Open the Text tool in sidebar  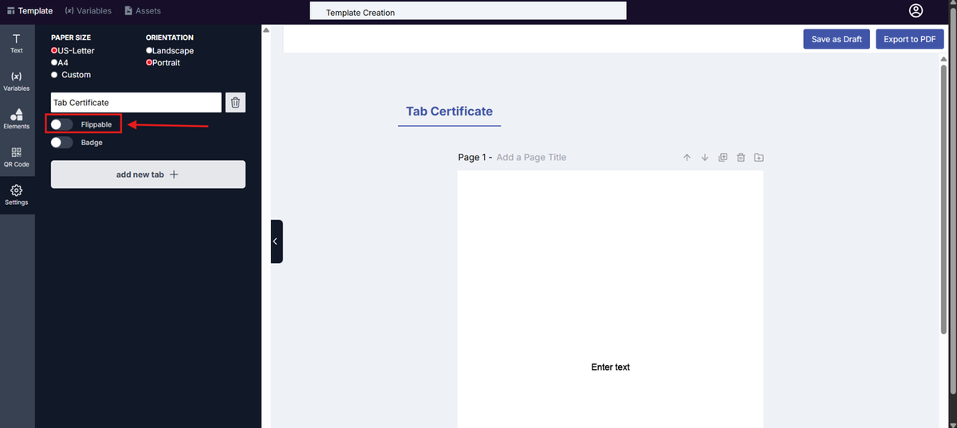(x=17, y=43)
